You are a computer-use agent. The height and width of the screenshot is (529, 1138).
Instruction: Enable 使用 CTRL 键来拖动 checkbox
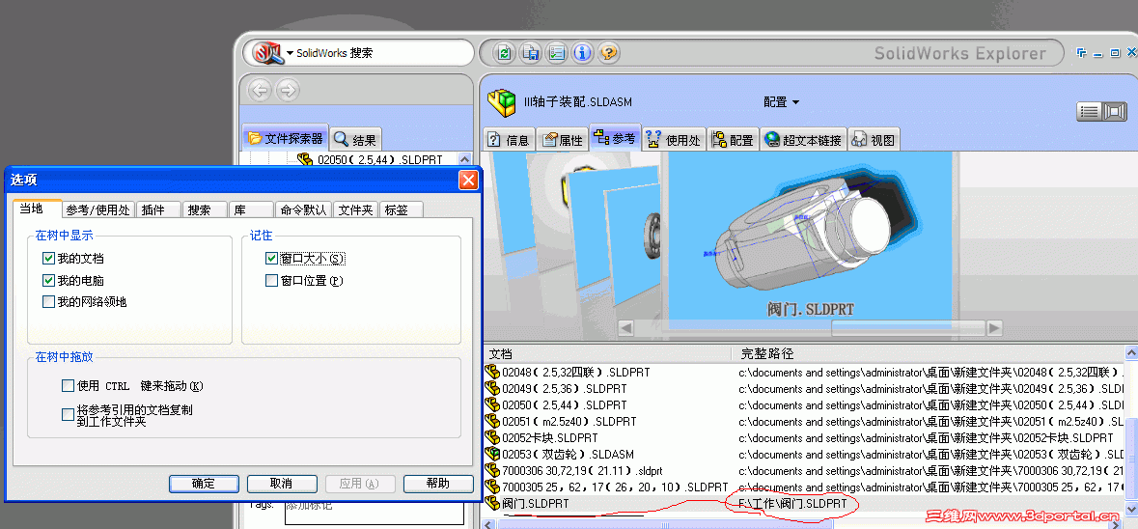point(68,385)
